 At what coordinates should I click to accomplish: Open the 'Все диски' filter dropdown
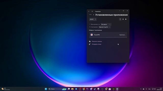point(106,24)
